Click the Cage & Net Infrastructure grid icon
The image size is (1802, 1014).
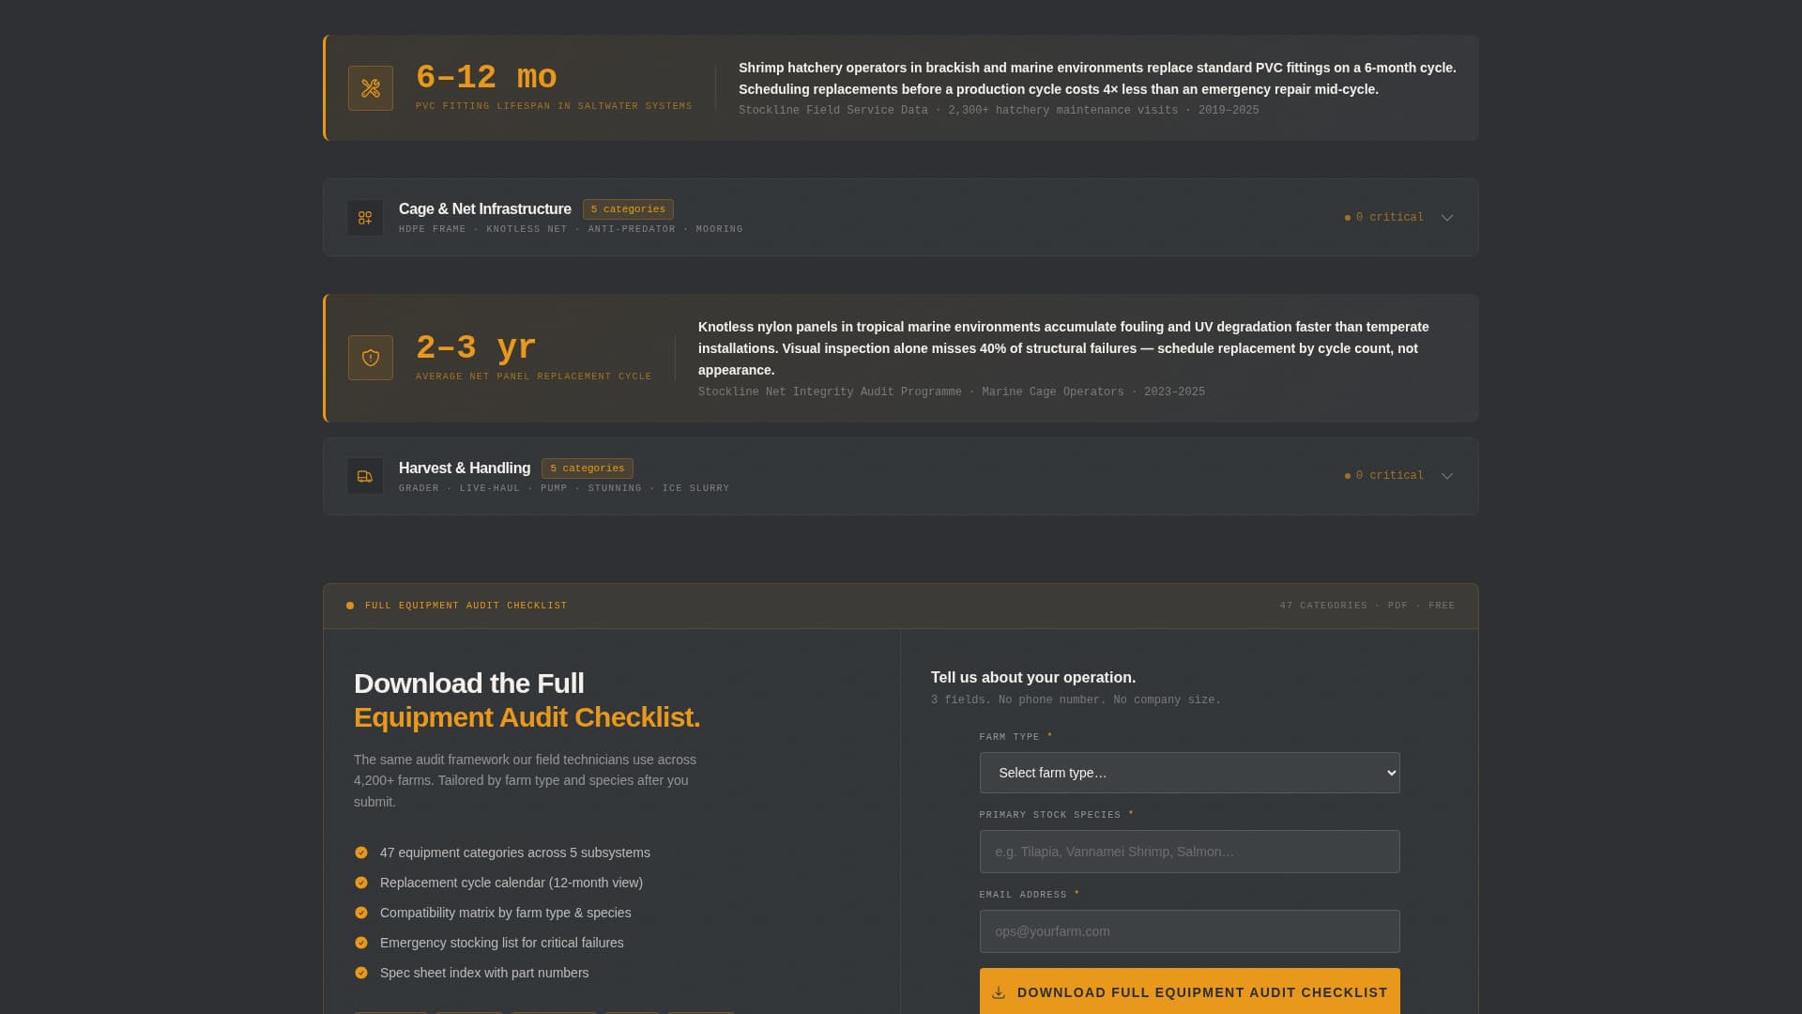365,217
